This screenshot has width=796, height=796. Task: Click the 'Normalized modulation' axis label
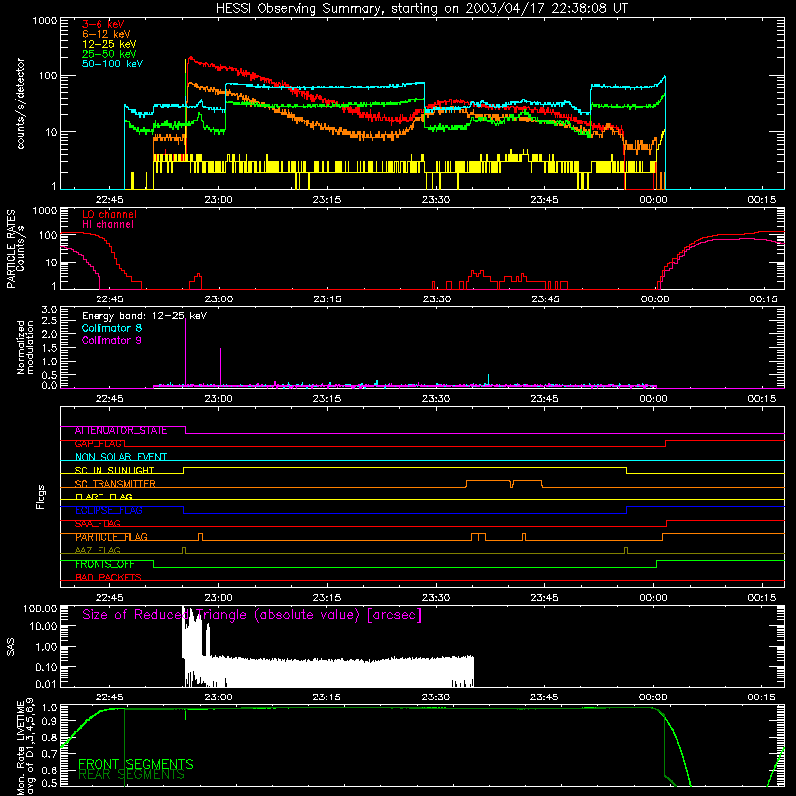click(x=25, y=347)
